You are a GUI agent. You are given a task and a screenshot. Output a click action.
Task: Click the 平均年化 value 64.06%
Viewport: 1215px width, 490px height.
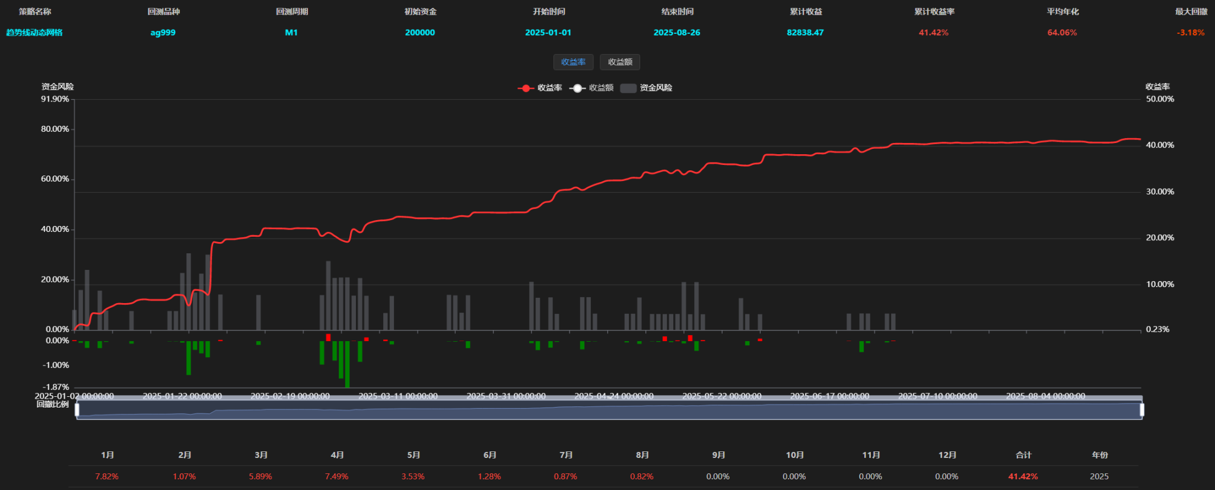[x=1062, y=33]
